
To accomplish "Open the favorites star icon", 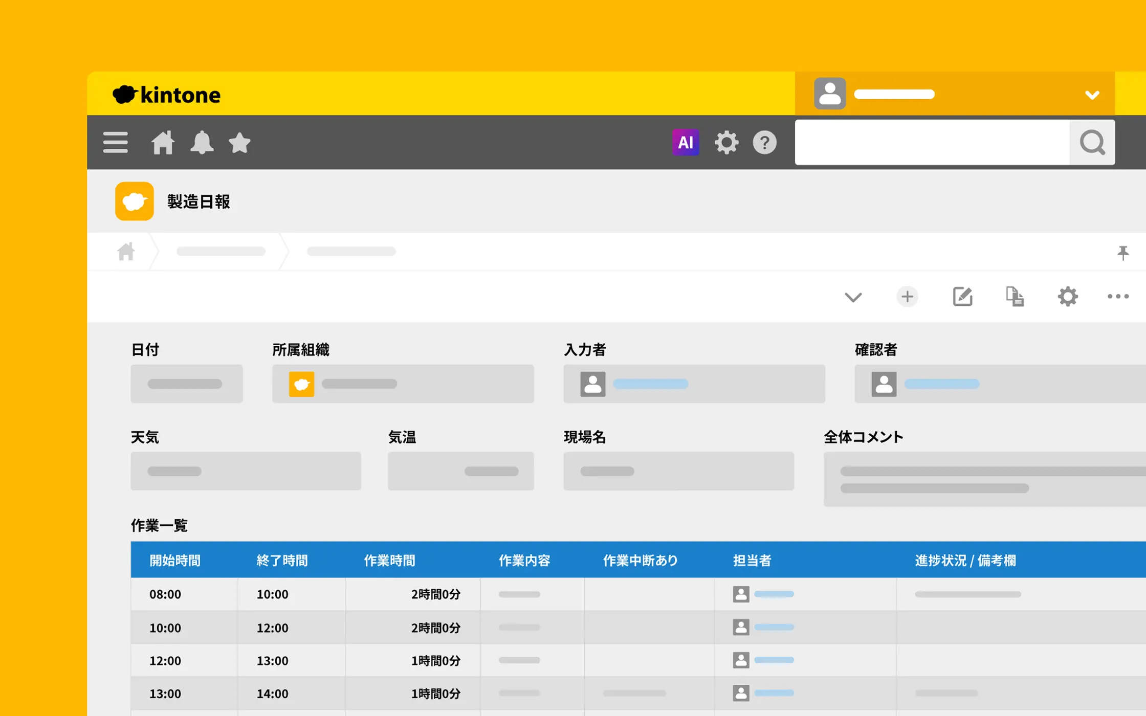I will (239, 142).
